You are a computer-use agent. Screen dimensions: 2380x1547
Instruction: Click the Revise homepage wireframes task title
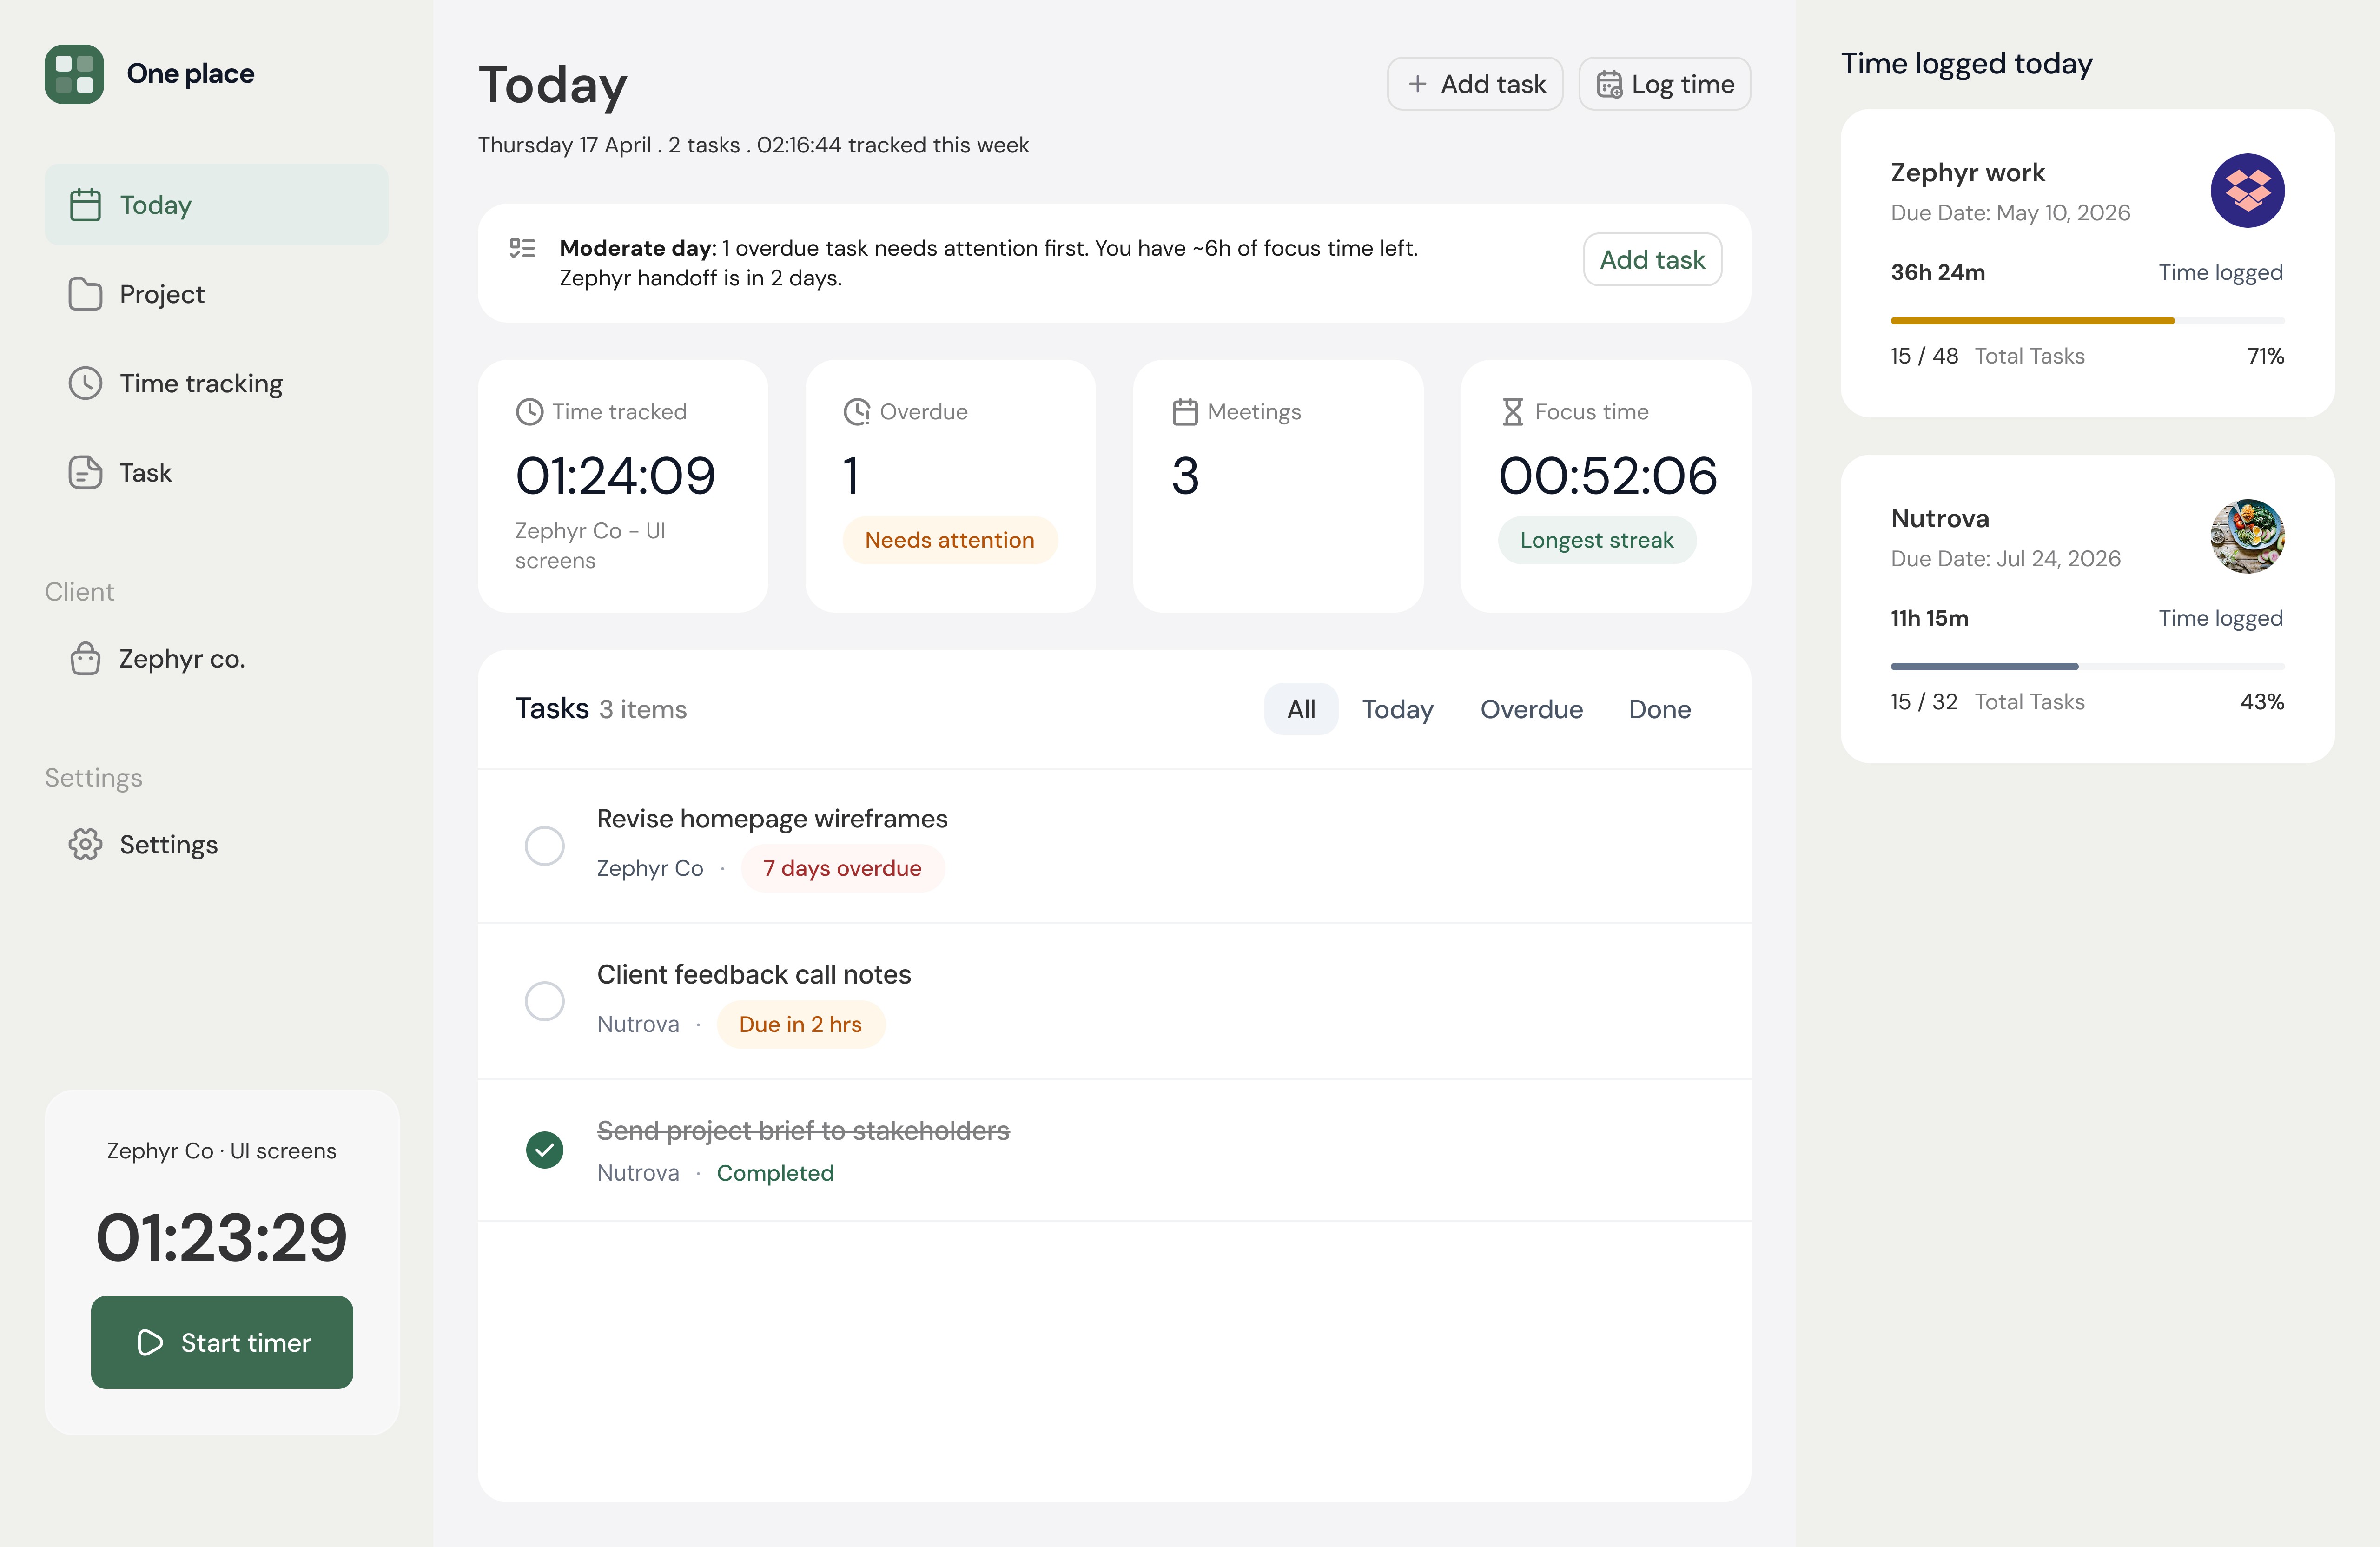point(772,819)
